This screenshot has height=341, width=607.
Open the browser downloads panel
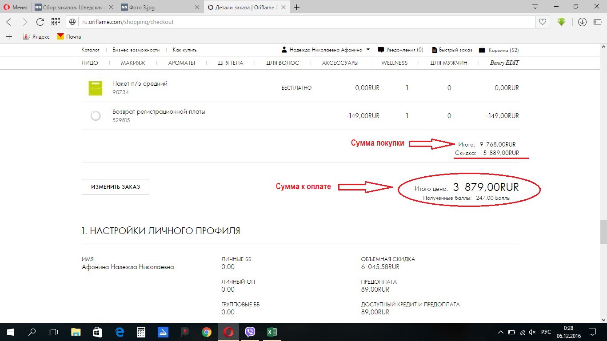(582, 22)
